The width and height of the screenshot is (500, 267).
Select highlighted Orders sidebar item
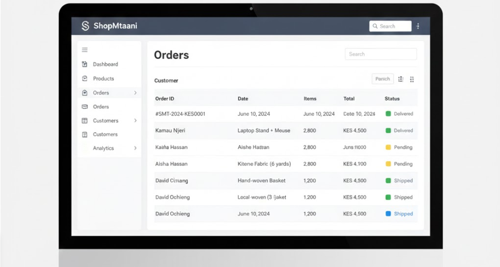tap(110, 92)
